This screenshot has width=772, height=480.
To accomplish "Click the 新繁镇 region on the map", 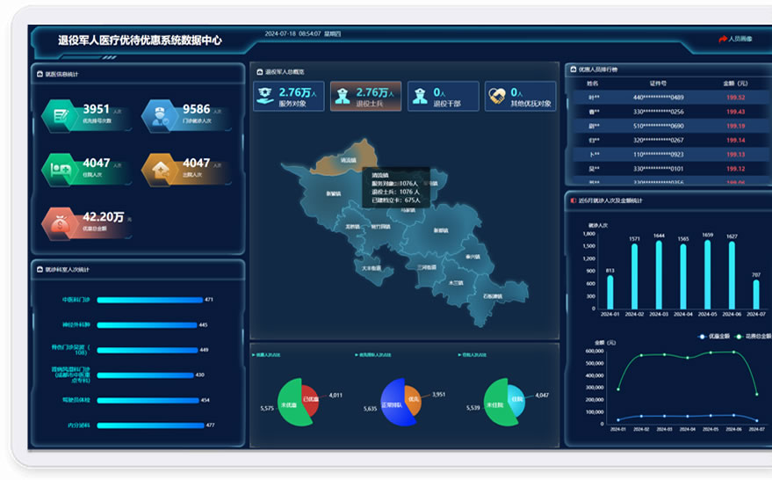I will (332, 194).
